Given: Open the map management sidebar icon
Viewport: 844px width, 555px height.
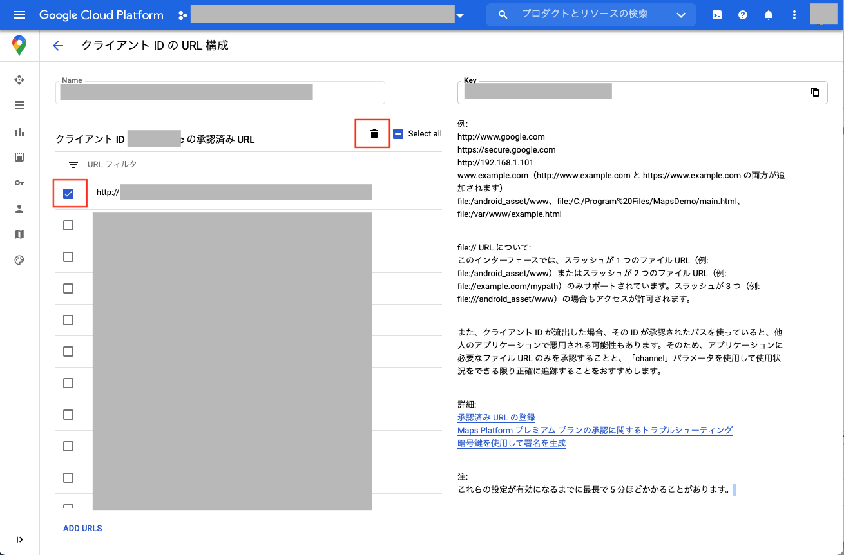Looking at the screenshot, I should 19,234.
